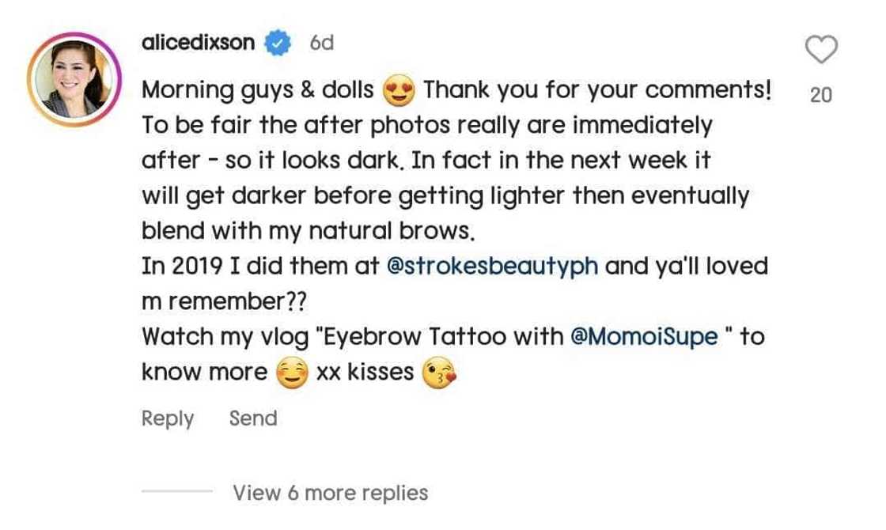
Task: Click the 6d timestamp
Action: click(x=321, y=43)
